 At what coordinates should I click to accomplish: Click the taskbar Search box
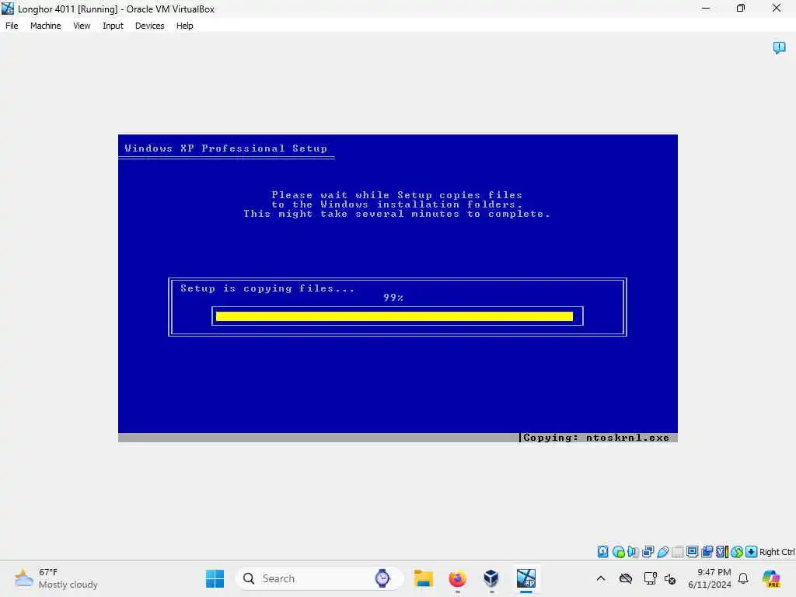(x=319, y=578)
